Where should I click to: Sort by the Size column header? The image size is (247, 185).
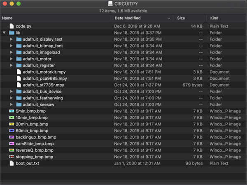[181, 18]
